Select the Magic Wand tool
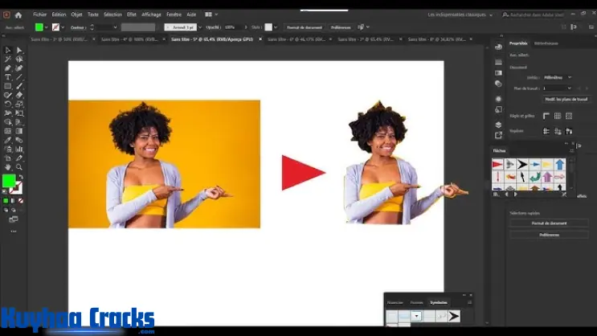Screen dimensions: 597x336 point(8,59)
